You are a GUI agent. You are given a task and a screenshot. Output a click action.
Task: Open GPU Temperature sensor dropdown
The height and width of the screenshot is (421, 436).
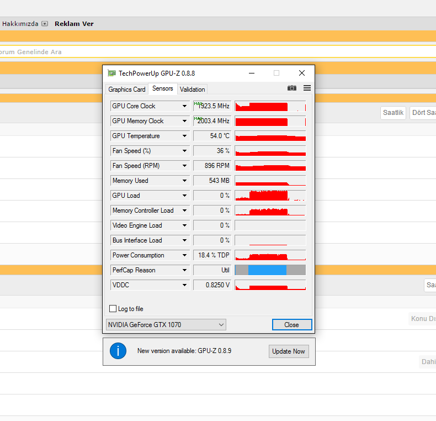(184, 136)
